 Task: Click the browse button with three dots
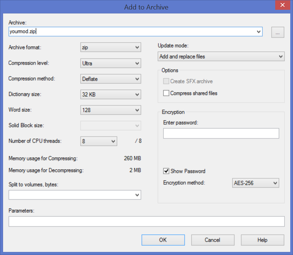[278, 32]
